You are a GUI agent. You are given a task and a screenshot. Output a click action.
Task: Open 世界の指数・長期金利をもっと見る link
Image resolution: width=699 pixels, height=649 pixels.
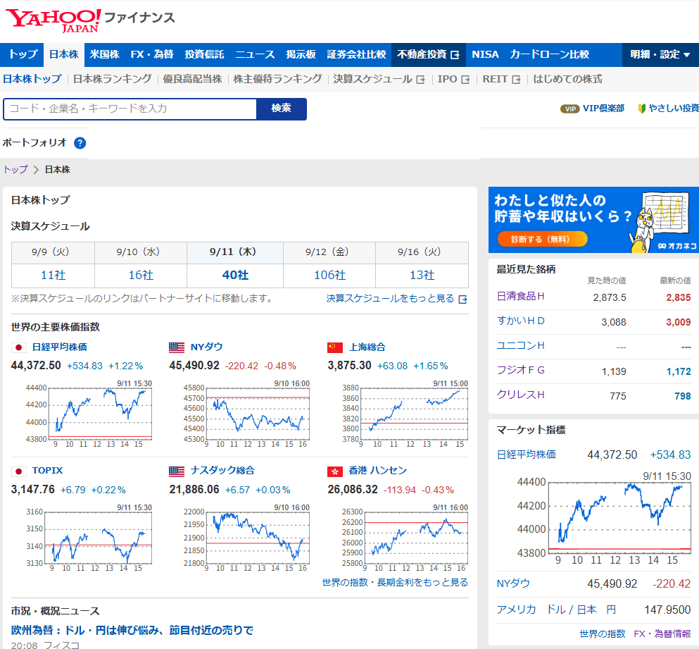395,583
